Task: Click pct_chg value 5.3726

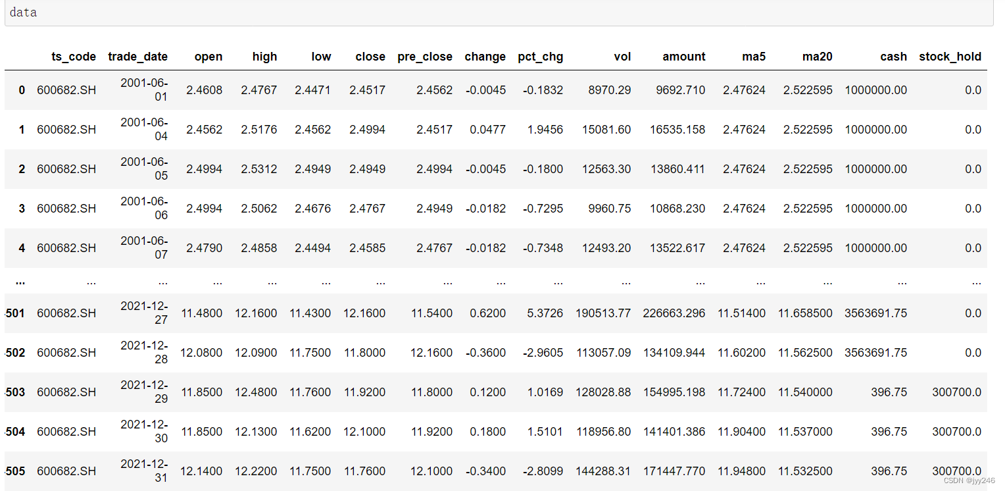Action: click(545, 313)
